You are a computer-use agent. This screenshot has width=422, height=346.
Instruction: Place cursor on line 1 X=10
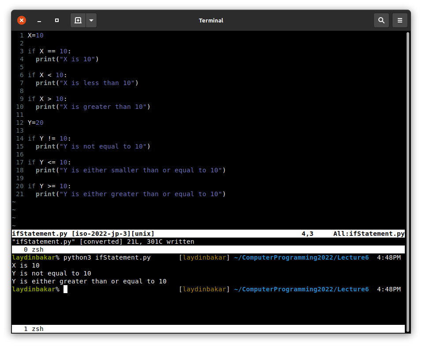(x=35, y=35)
